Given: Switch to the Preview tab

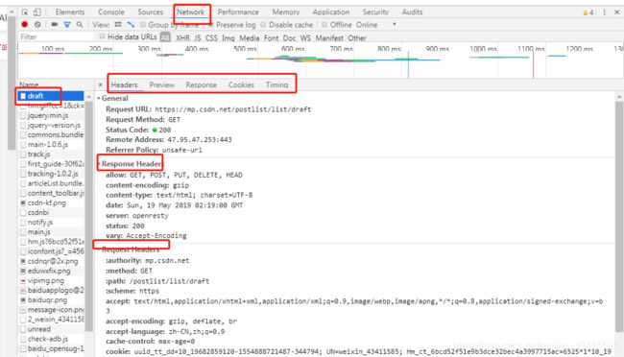Looking at the screenshot, I should click(161, 84).
